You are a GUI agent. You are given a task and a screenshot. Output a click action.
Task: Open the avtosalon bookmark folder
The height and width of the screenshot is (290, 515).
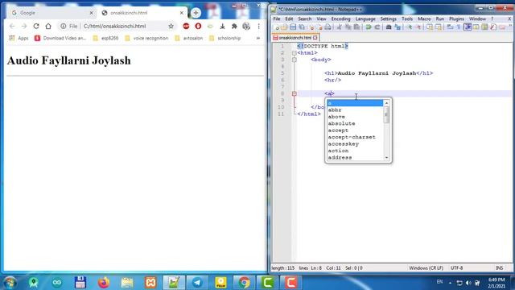(x=189, y=38)
